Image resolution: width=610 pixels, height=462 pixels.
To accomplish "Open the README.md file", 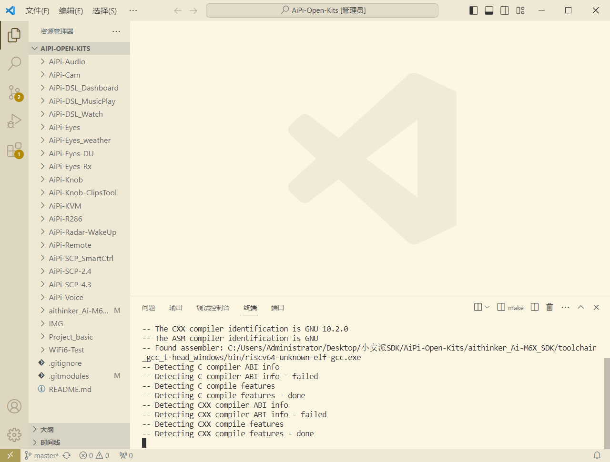I will (x=79, y=389).
